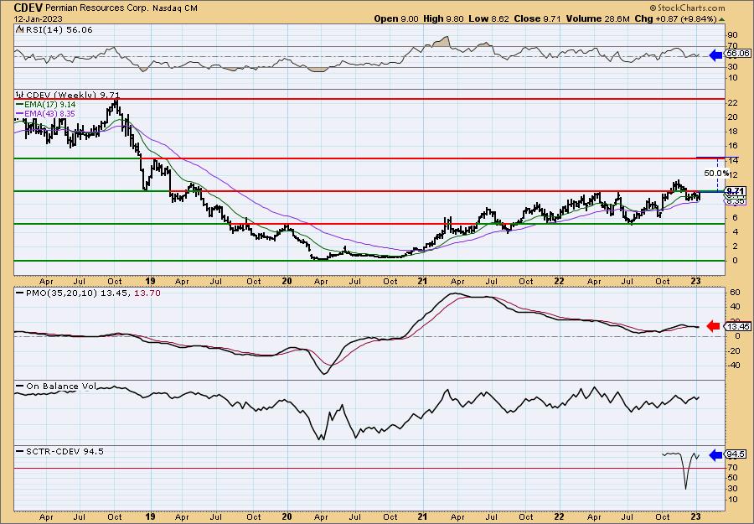The image size is (754, 524).
Task: Click the RSI 56.06 value tag
Action: point(737,54)
